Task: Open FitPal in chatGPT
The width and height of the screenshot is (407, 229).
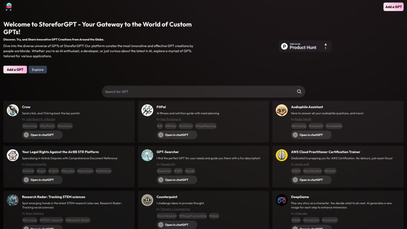Action: click(x=177, y=135)
